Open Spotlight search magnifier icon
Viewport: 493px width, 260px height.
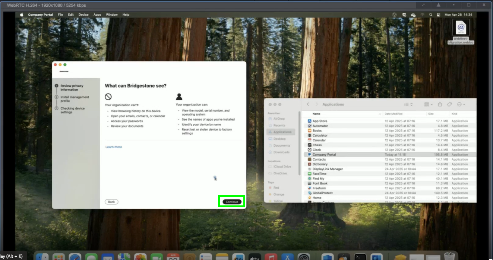[430, 14]
